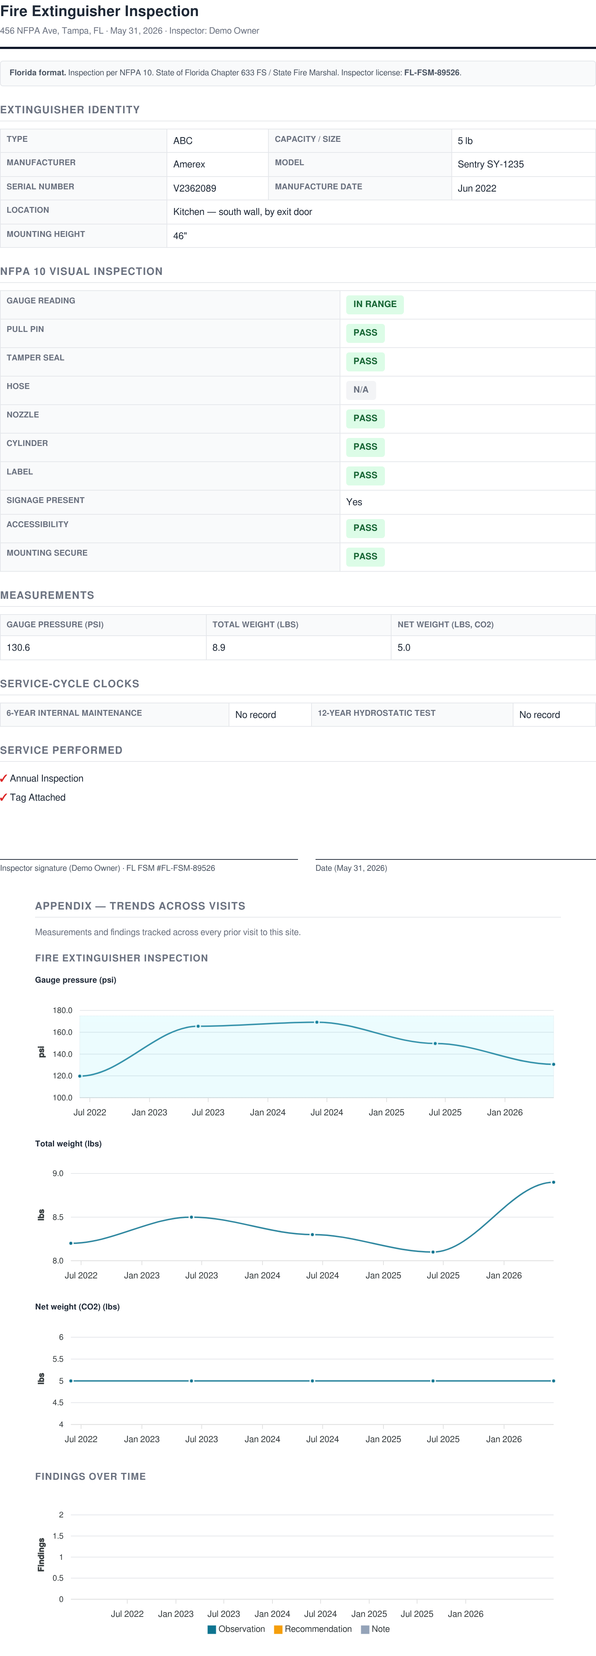Click the inspector license FL-FSM-89526 text
This screenshot has height=1656, width=596.
(x=432, y=73)
